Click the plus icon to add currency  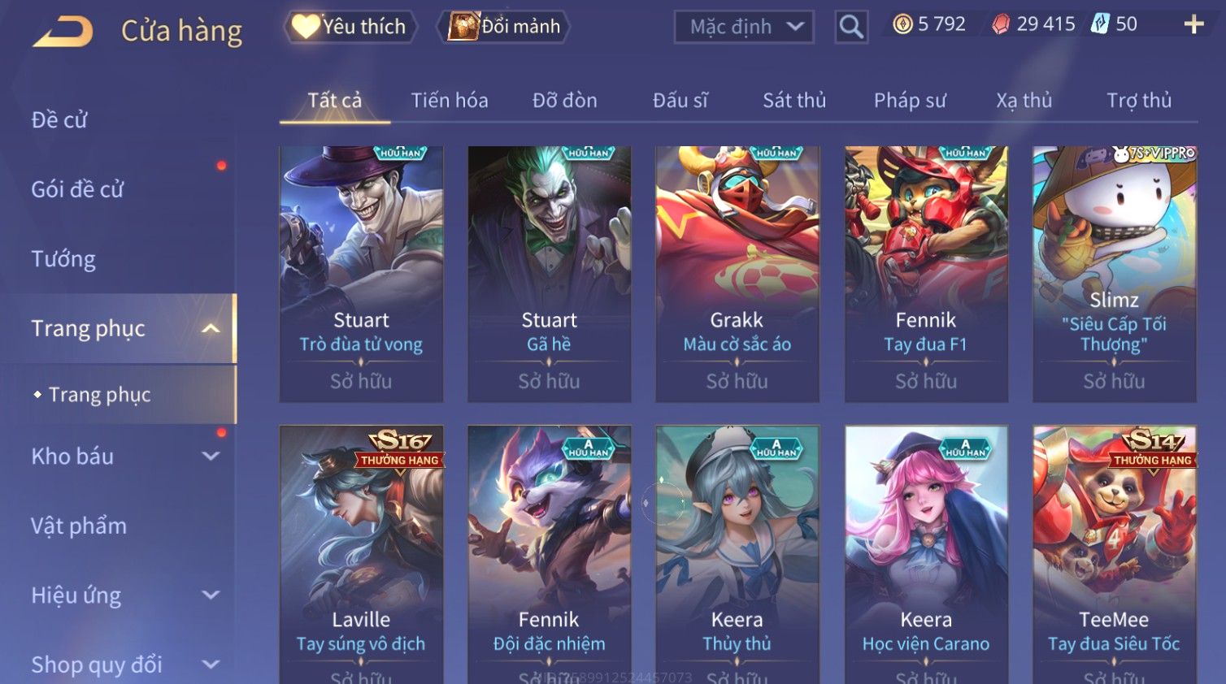[1193, 24]
